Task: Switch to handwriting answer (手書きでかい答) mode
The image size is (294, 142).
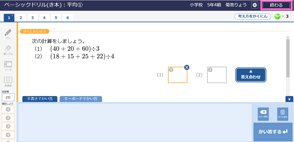Action: [x=40, y=99]
